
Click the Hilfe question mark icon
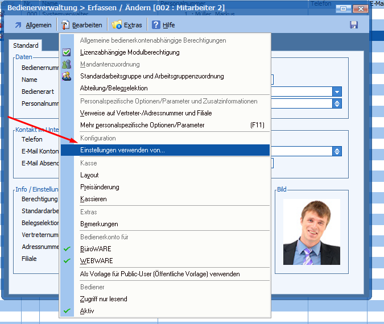click(x=156, y=25)
